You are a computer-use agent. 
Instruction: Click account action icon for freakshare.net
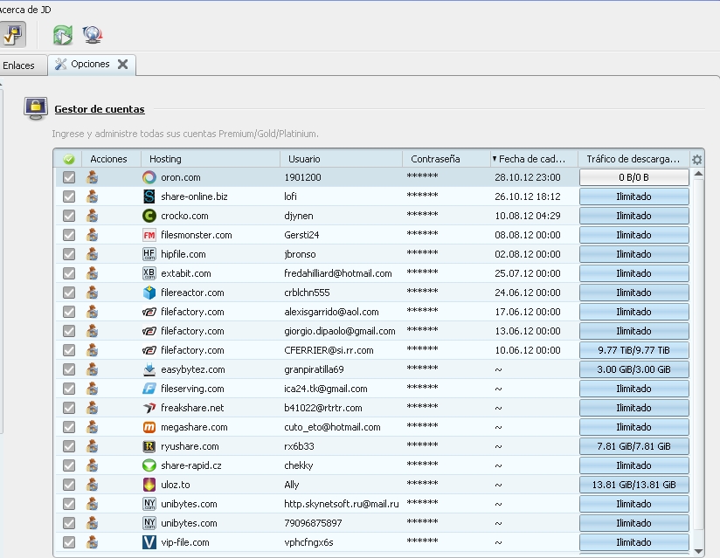click(x=92, y=408)
